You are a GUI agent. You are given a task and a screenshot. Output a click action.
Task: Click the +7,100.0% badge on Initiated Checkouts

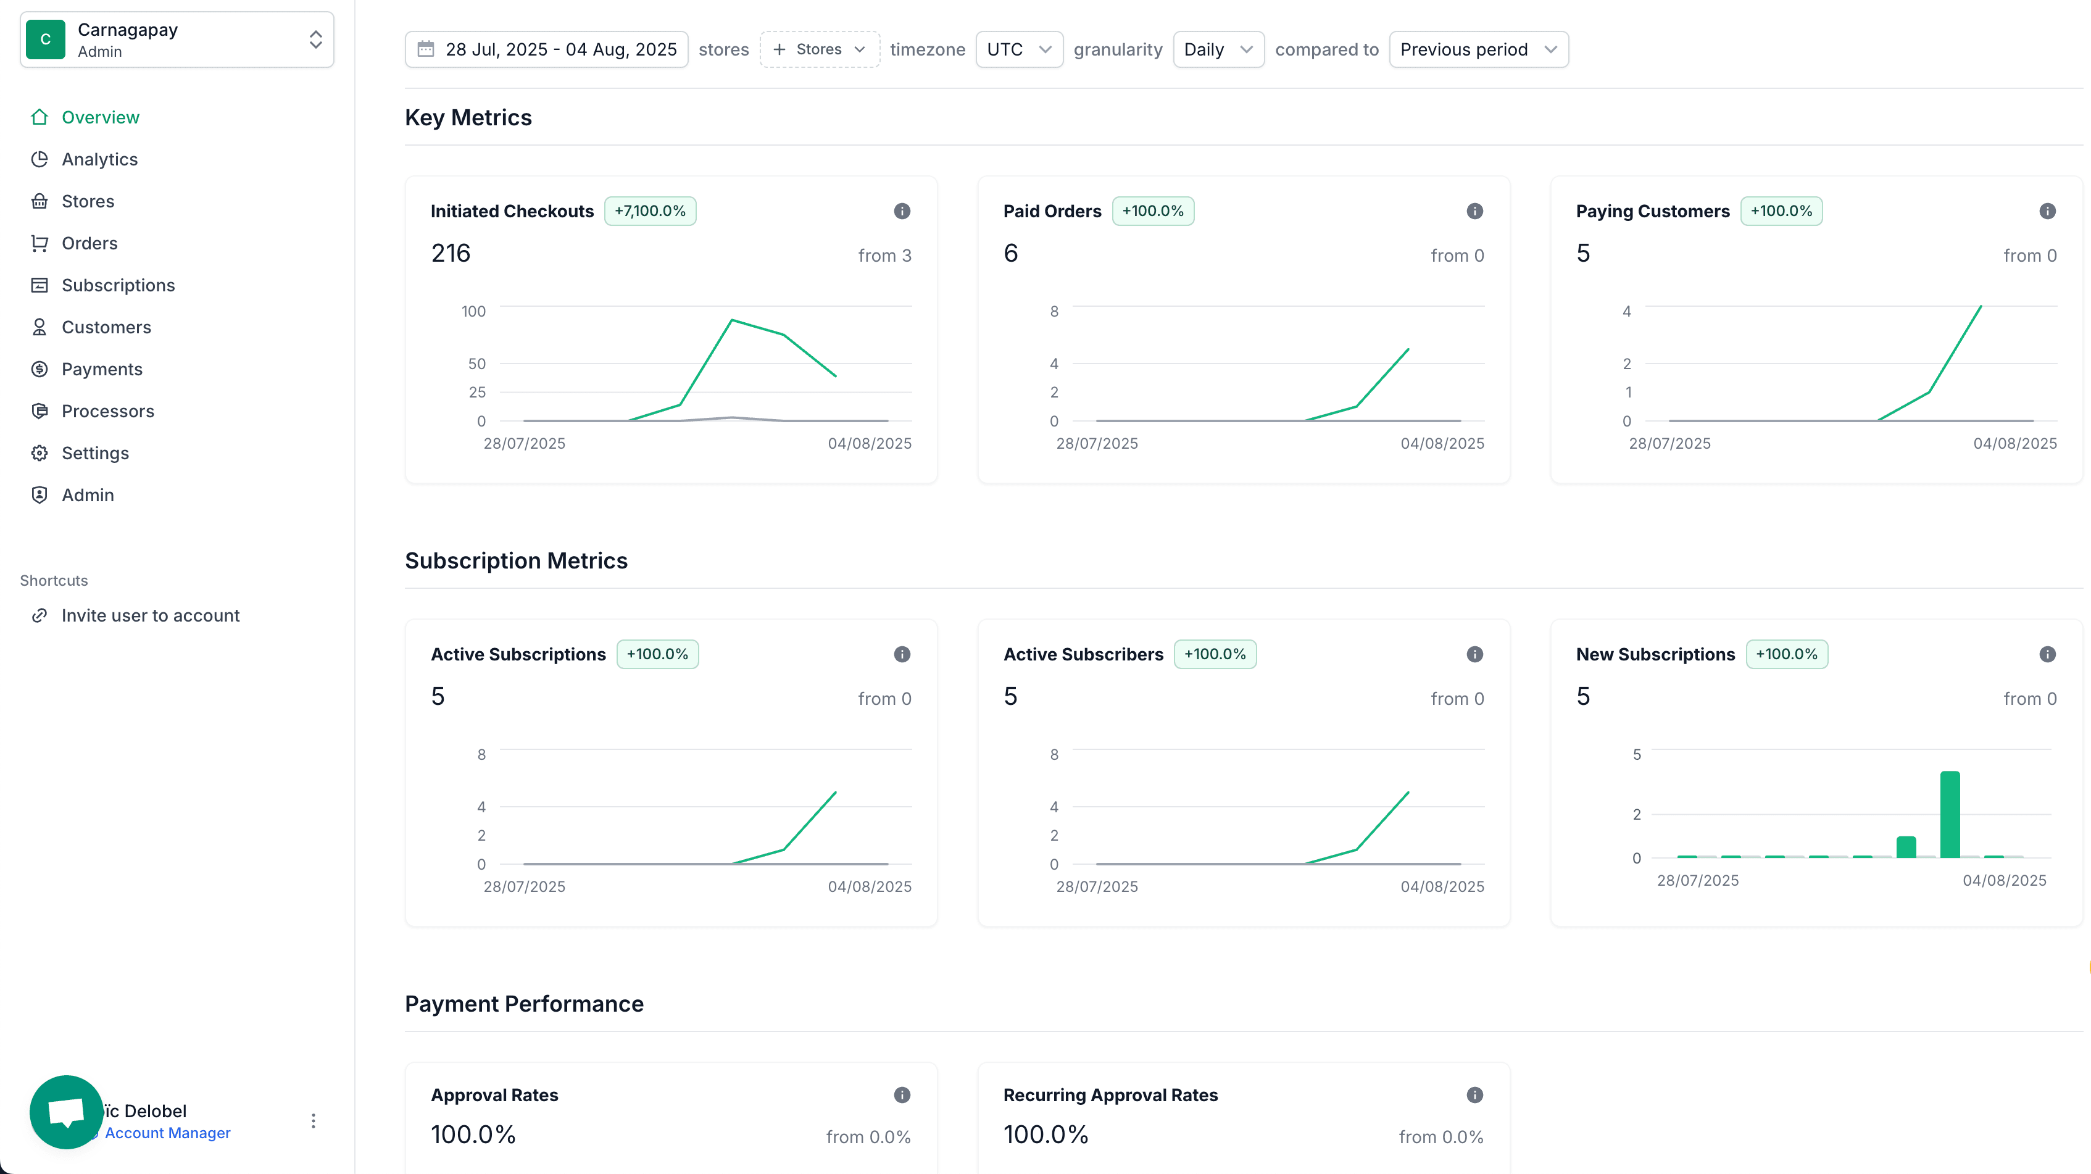pyautogui.click(x=649, y=211)
